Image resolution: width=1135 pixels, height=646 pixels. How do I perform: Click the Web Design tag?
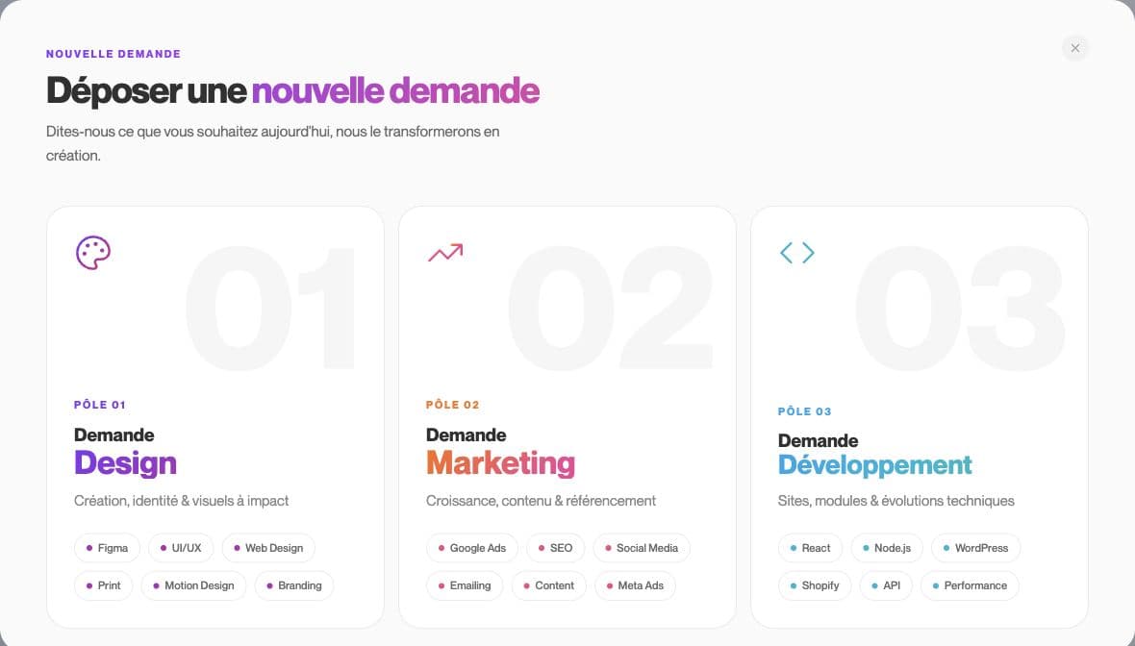coord(268,548)
